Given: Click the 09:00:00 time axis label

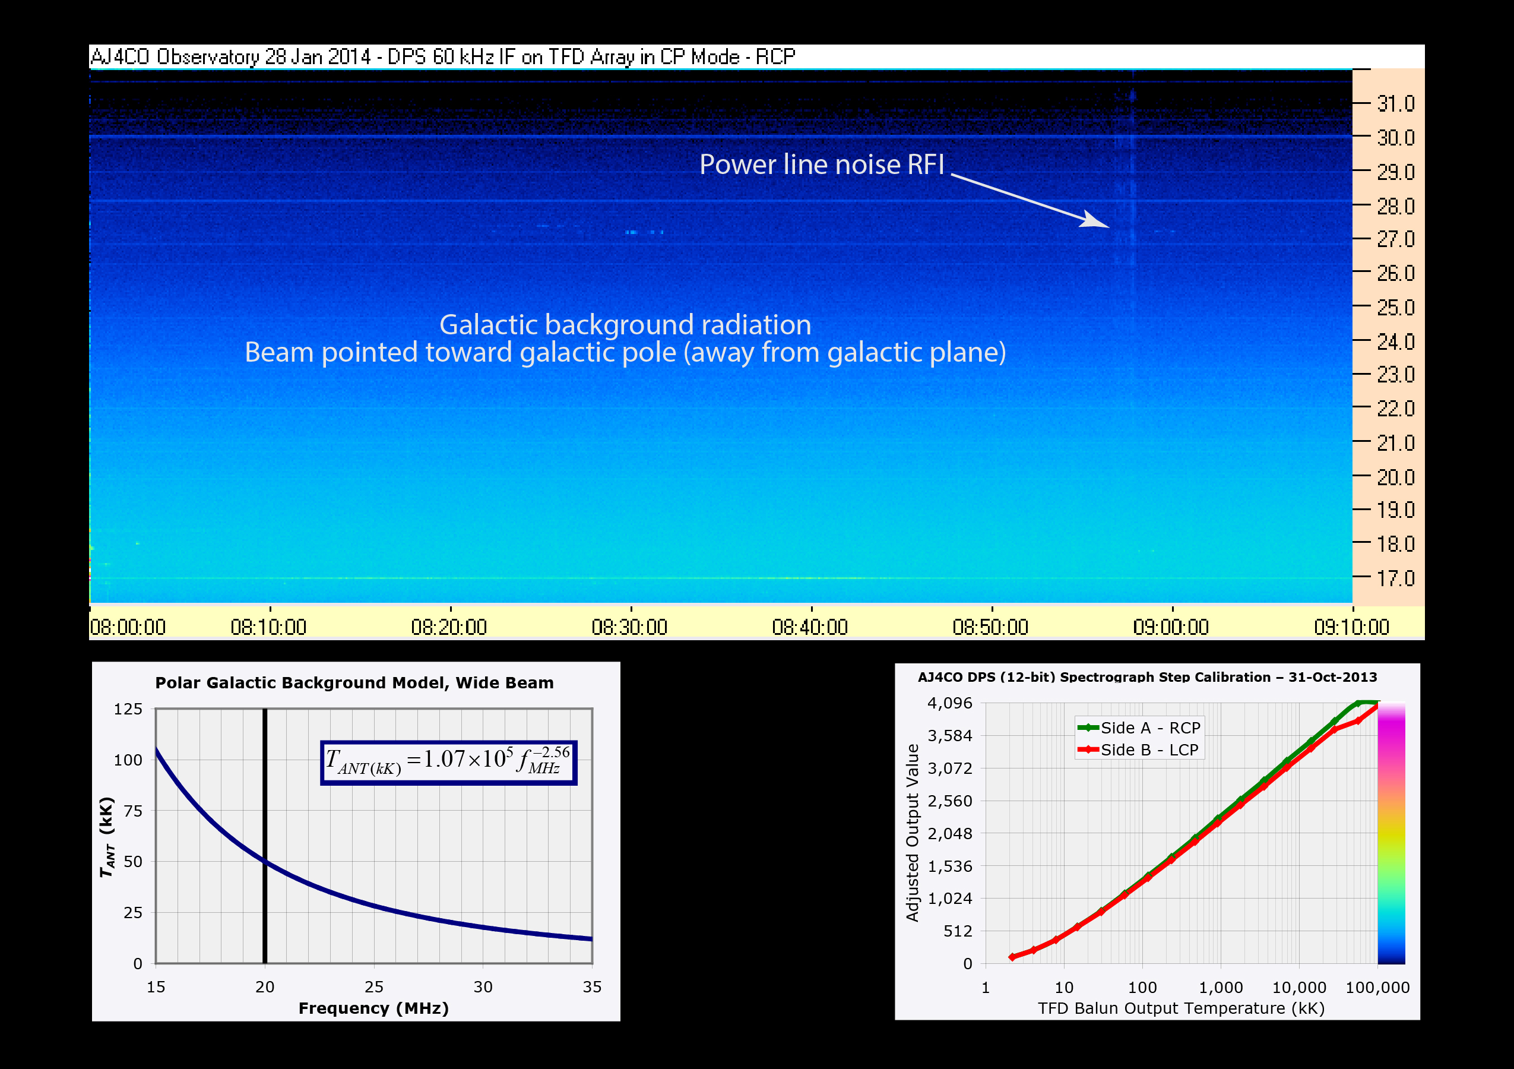Looking at the screenshot, I should pos(1171,627).
